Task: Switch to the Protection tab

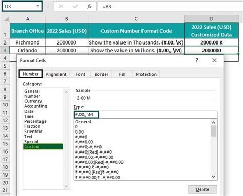Action: pyautogui.click(x=146, y=74)
